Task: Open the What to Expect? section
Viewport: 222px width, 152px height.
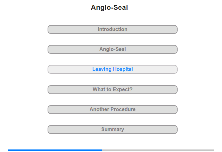Action: click(x=112, y=90)
